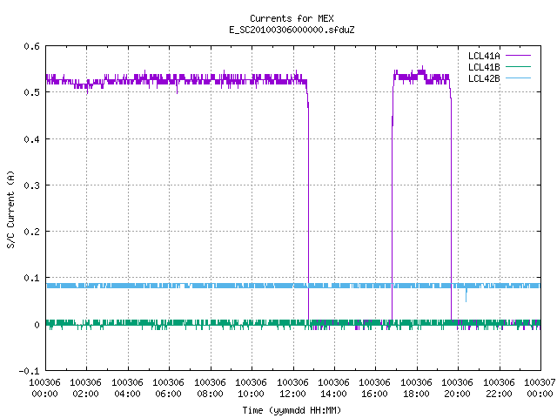The image size is (557, 418).
Task: Click the 0.1 y-axis tick value
Action: pos(31,278)
